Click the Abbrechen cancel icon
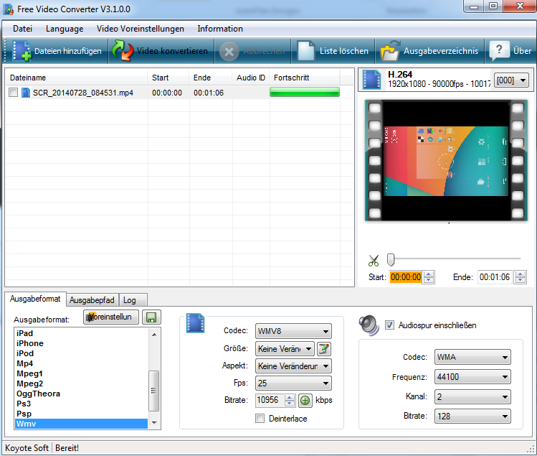 (229, 52)
